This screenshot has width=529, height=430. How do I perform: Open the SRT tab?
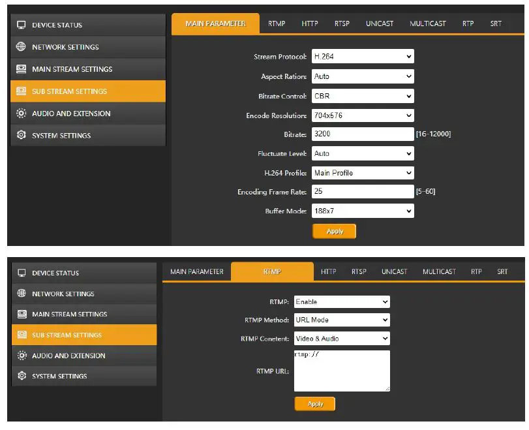496,23
